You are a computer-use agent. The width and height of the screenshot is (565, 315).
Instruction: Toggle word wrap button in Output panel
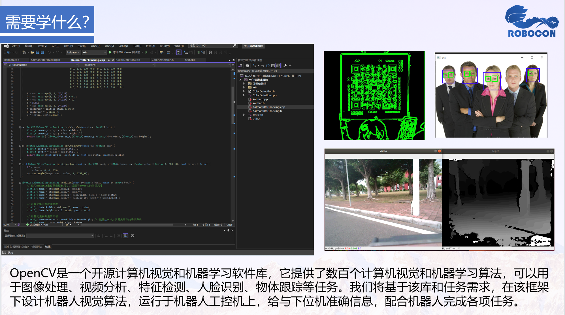coord(125,236)
